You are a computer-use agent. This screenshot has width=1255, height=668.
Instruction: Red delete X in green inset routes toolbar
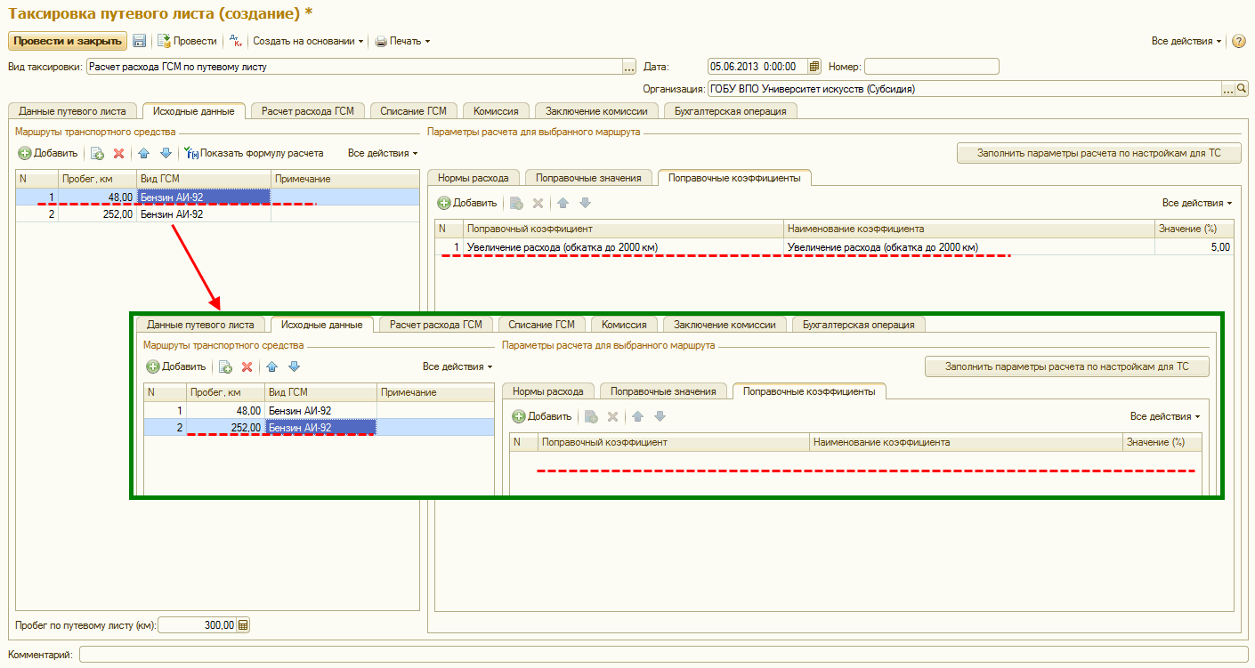pyautogui.click(x=247, y=366)
